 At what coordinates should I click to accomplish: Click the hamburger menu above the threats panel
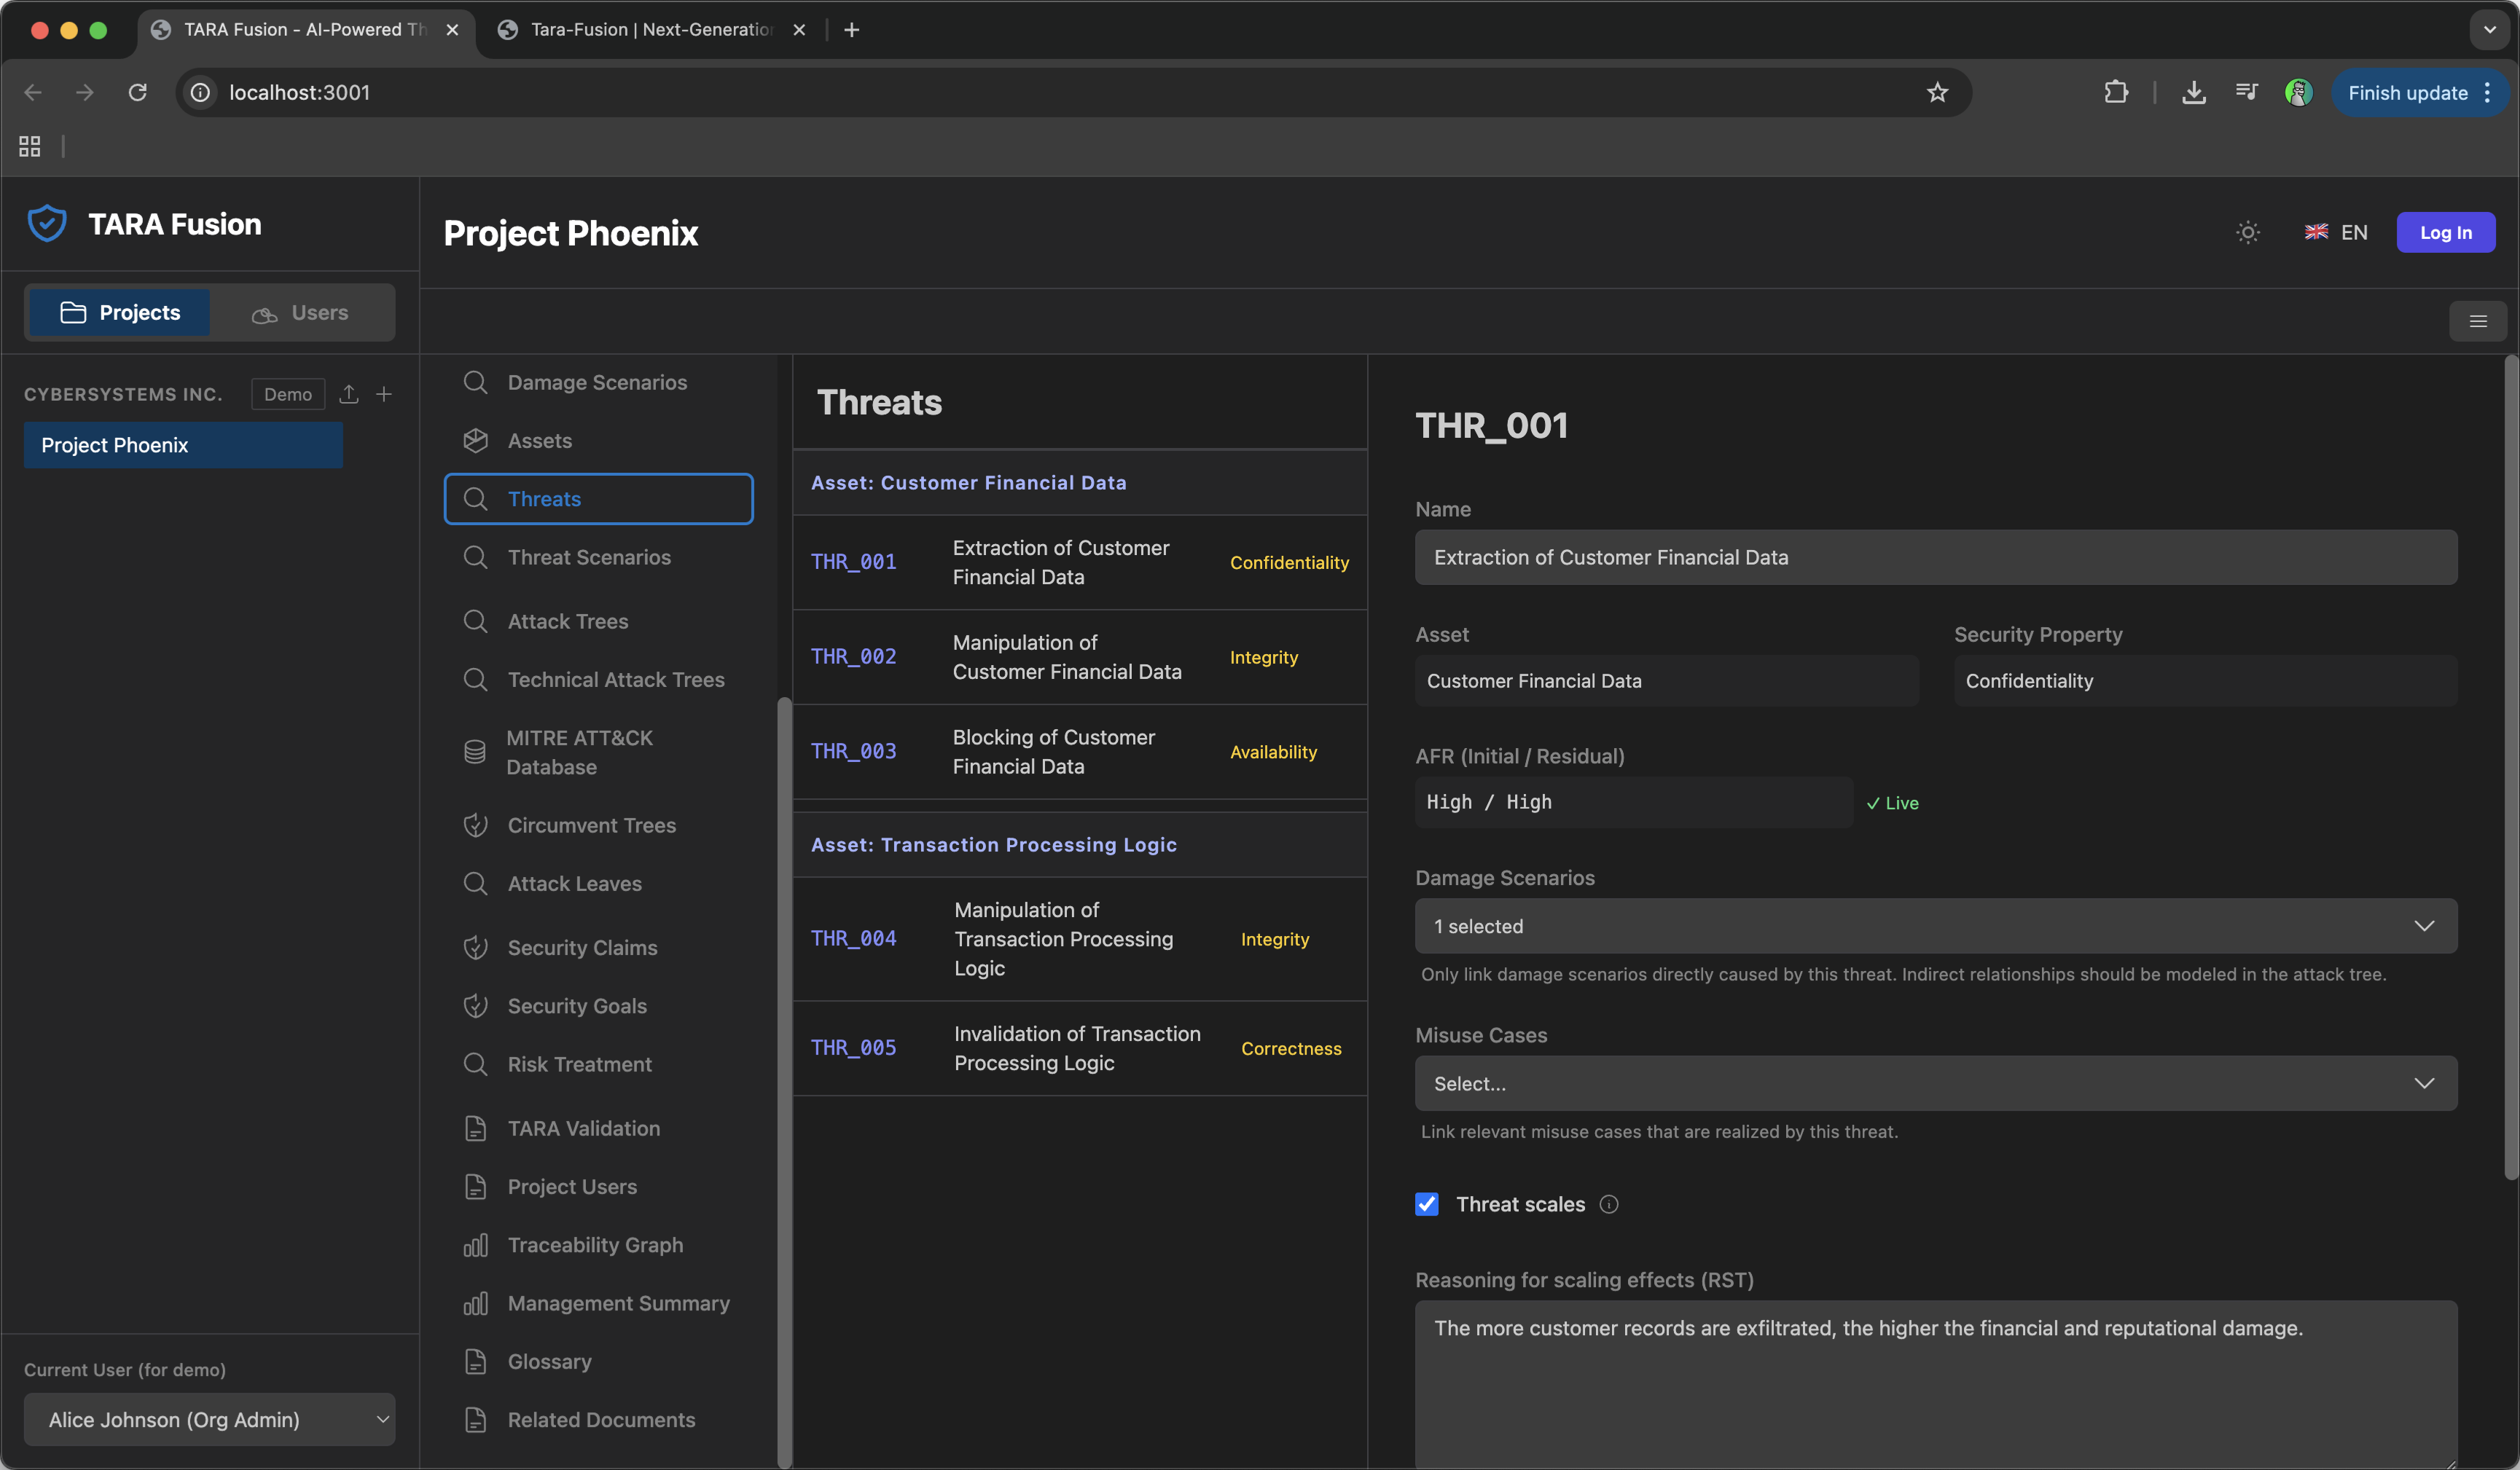pyautogui.click(x=2478, y=321)
